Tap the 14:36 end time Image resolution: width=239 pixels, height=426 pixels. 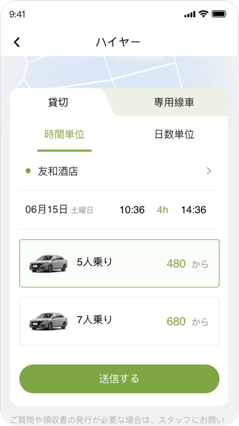tap(194, 210)
